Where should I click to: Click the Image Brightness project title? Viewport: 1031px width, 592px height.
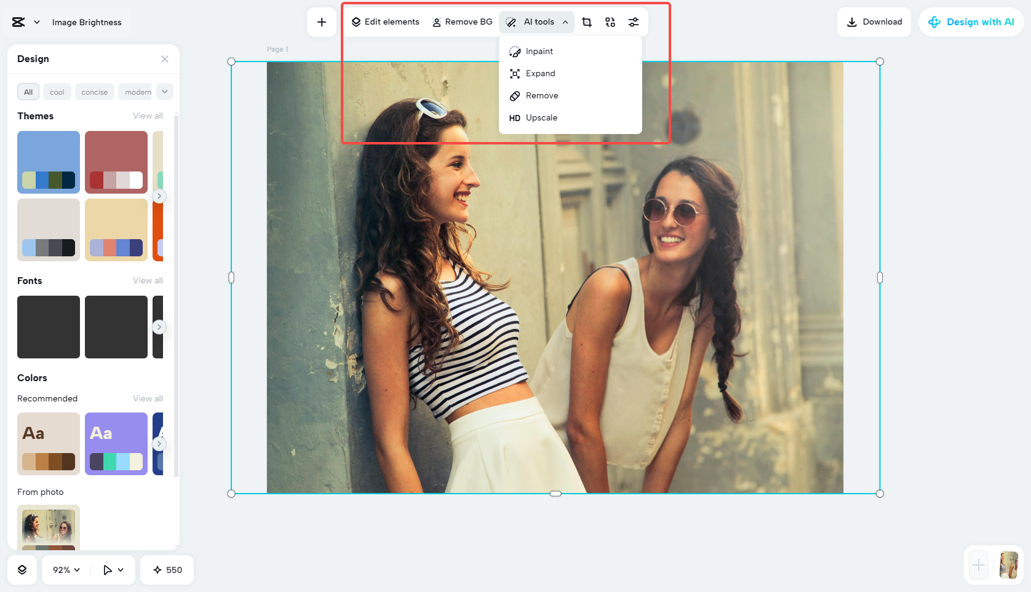[x=87, y=22]
